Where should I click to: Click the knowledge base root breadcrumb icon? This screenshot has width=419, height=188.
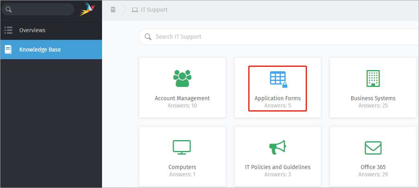pos(113,10)
